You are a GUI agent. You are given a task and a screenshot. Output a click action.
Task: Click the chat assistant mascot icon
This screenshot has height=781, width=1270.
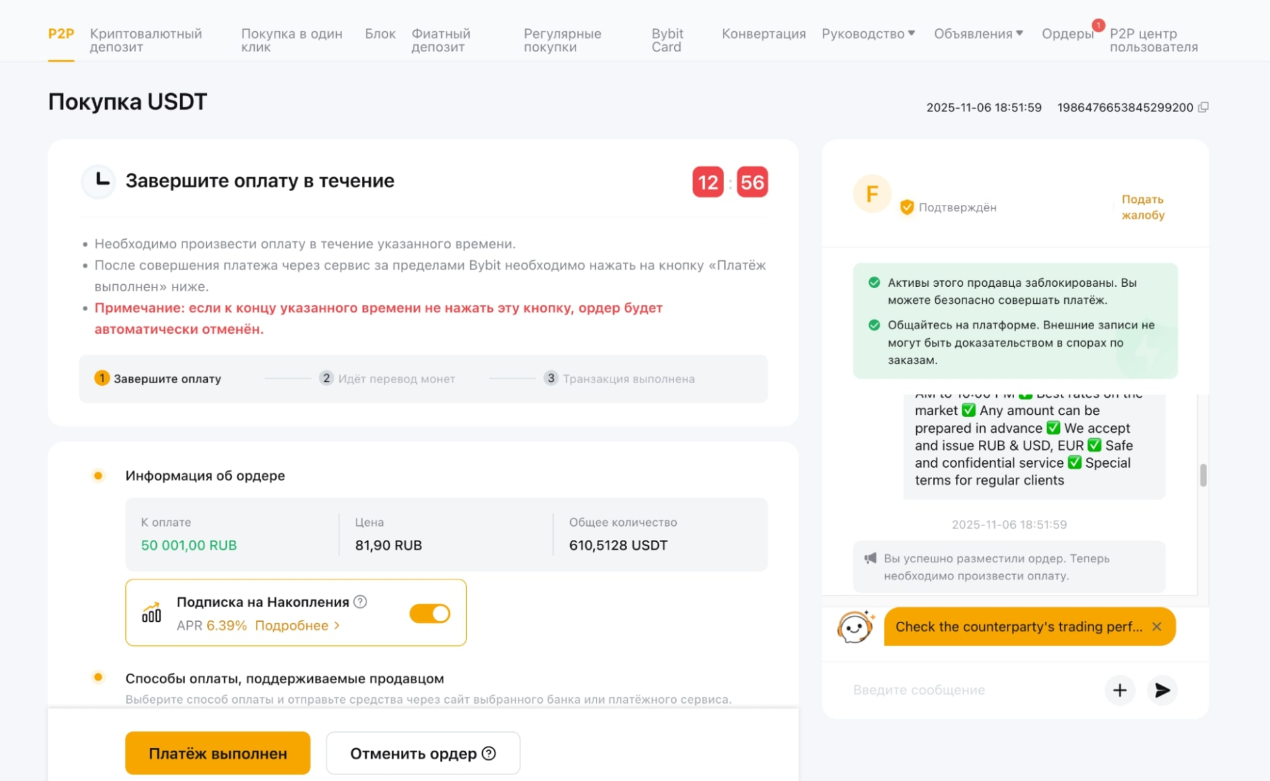pos(855,626)
